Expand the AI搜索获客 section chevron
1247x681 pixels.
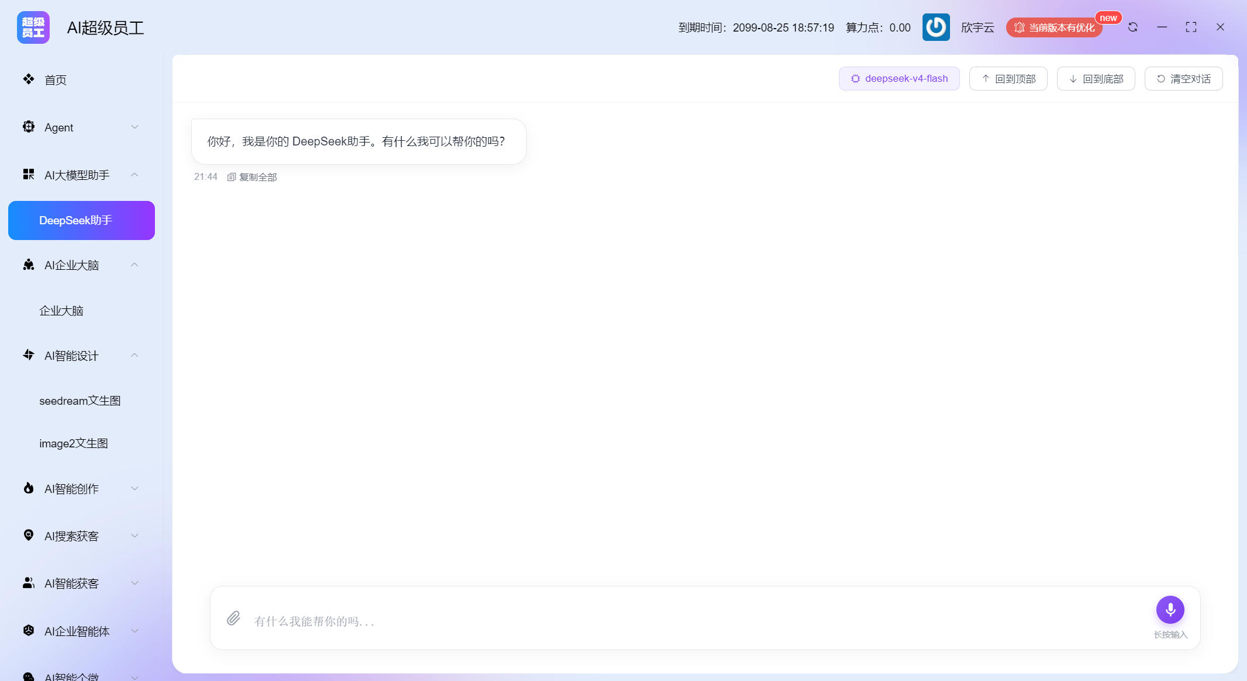pos(135,536)
